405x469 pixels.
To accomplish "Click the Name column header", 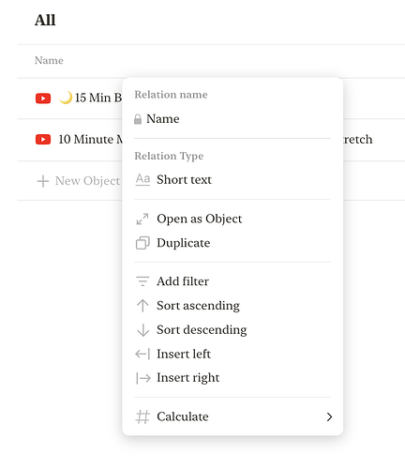I will tap(49, 60).
